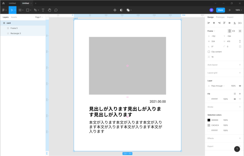Click the Resize to fit icon
Viewport: 244px width, 156px height.
pyautogui.click(x=240, y=31)
